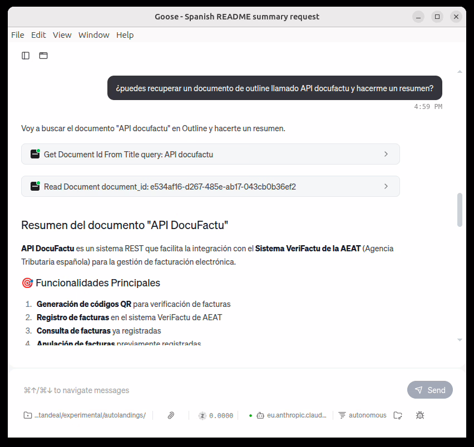Open the Help menu

(x=125, y=35)
